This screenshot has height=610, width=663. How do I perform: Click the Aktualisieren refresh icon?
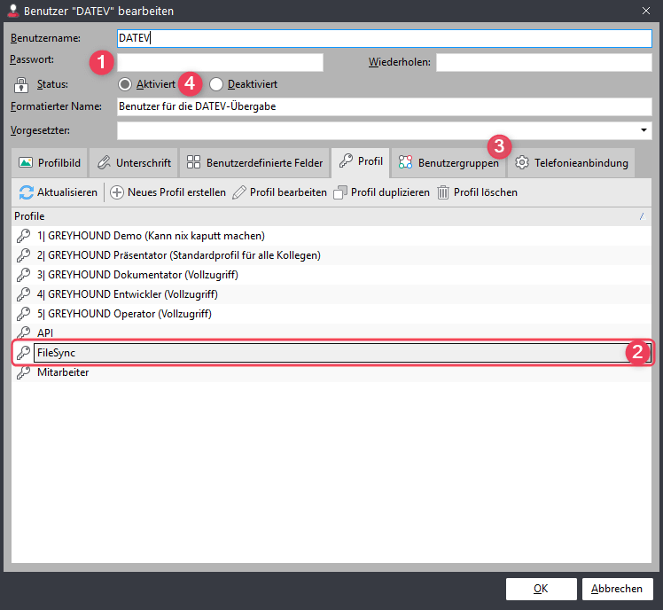point(27,192)
